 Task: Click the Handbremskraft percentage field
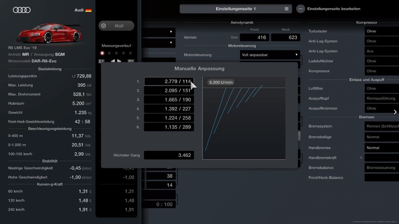pyautogui.click(x=382, y=158)
